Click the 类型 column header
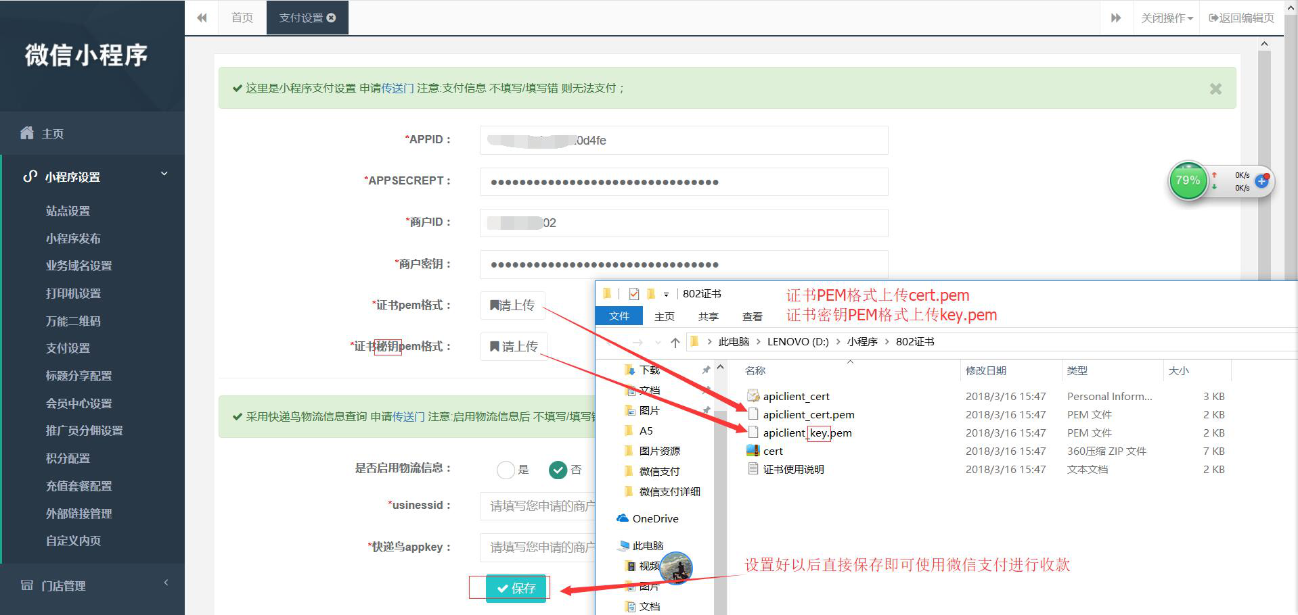The width and height of the screenshot is (1298, 615). (1077, 370)
